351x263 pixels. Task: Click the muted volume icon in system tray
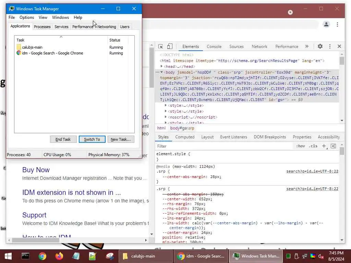pos(321,256)
